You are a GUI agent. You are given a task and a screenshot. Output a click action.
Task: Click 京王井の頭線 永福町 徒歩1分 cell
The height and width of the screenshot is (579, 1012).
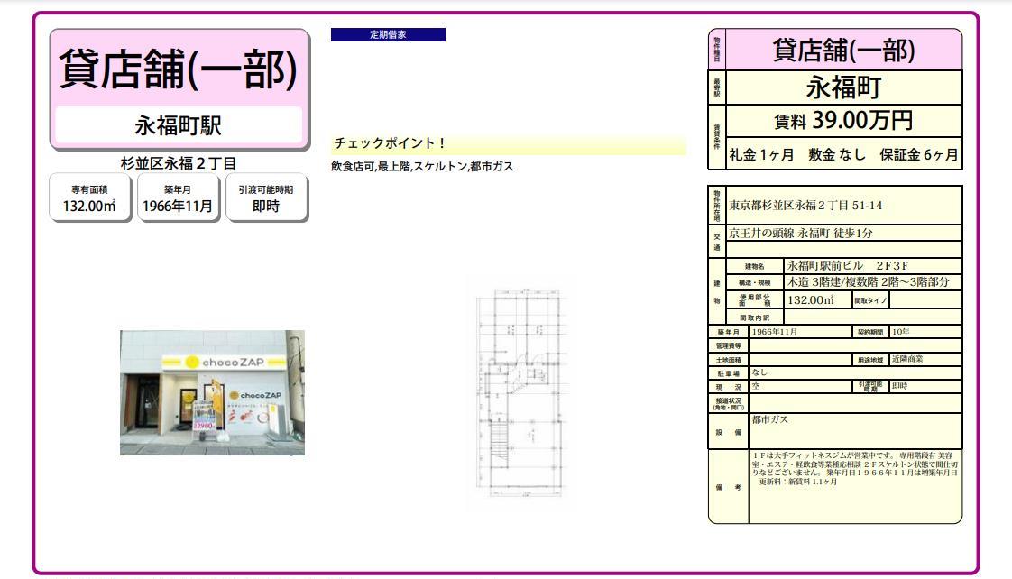click(843, 234)
